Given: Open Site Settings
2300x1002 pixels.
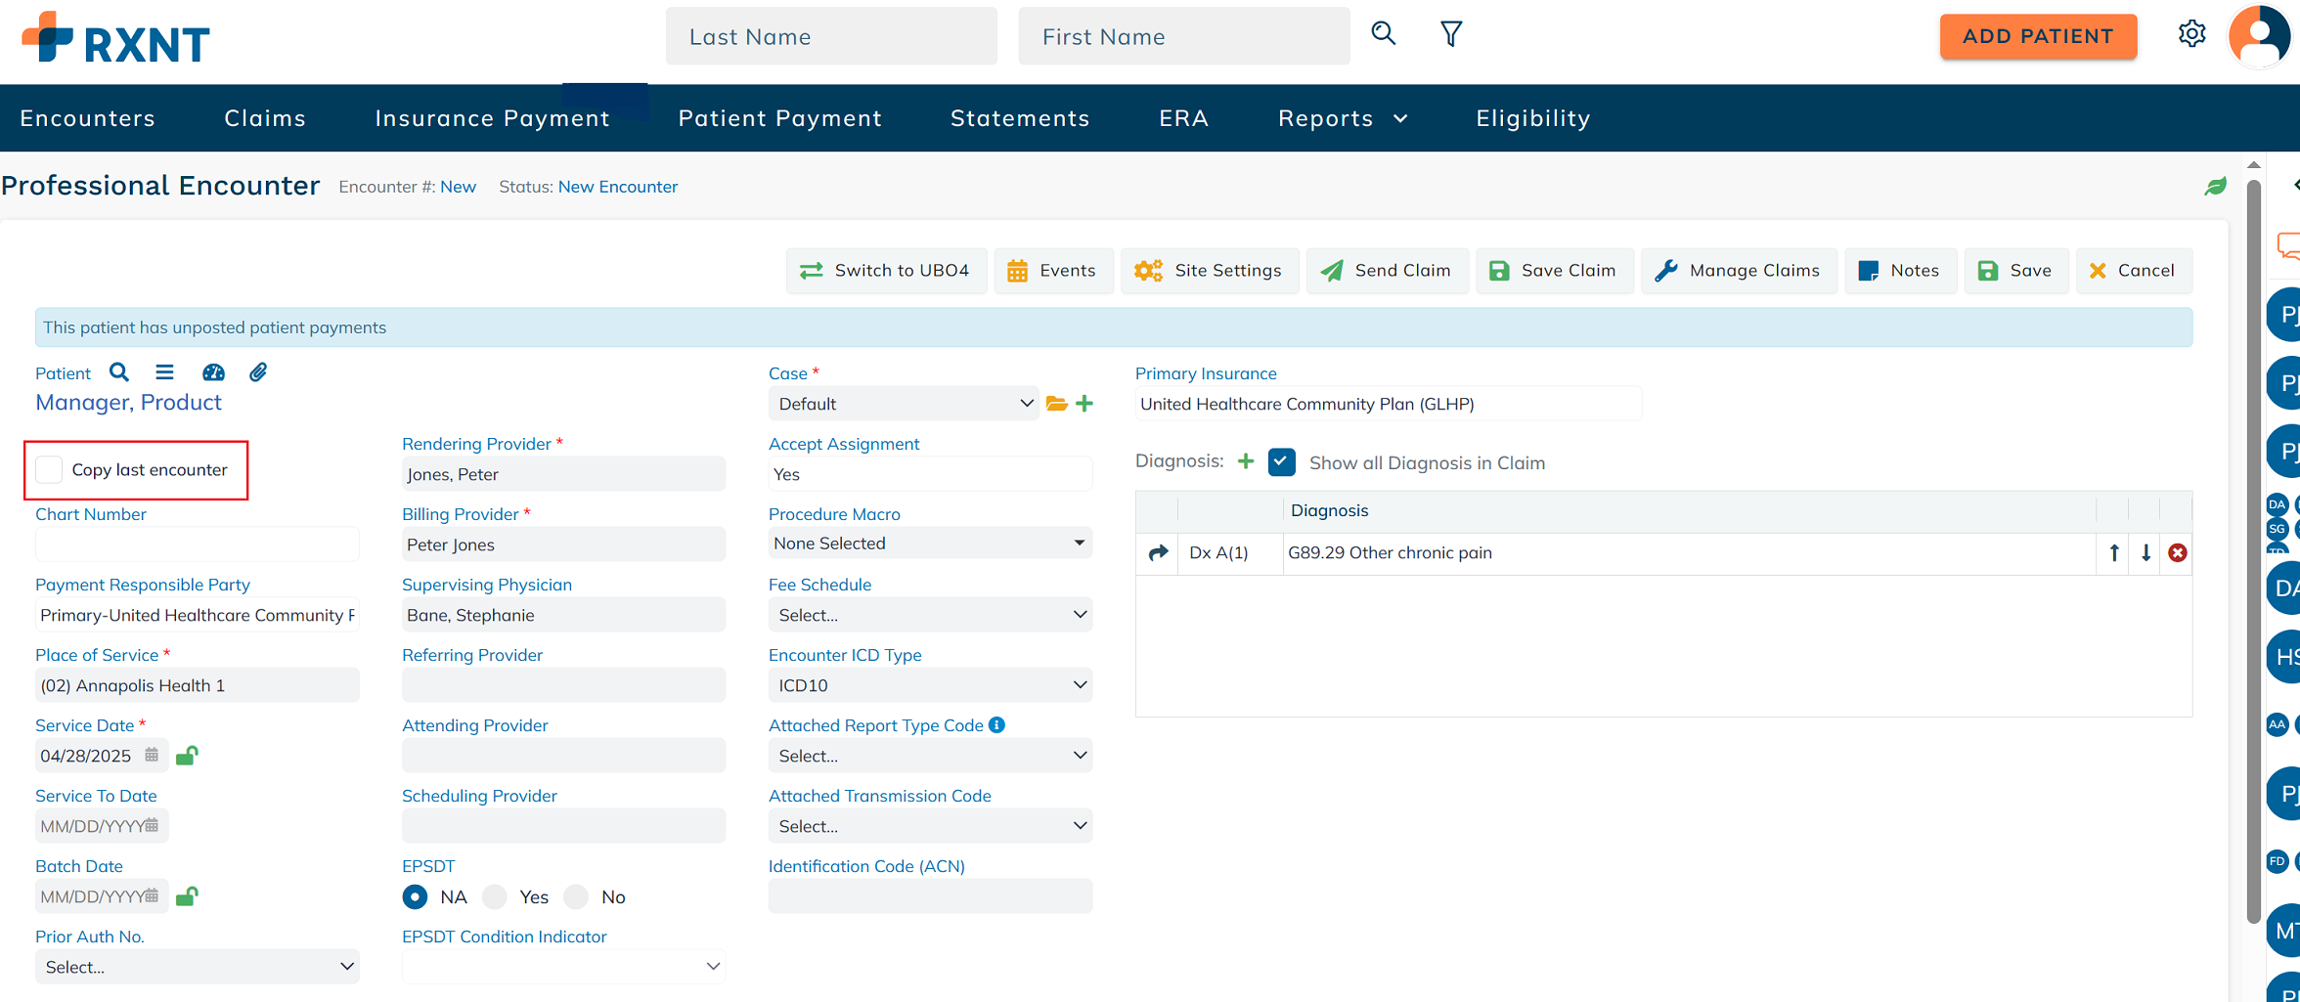Looking at the screenshot, I should click(1209, 271).
